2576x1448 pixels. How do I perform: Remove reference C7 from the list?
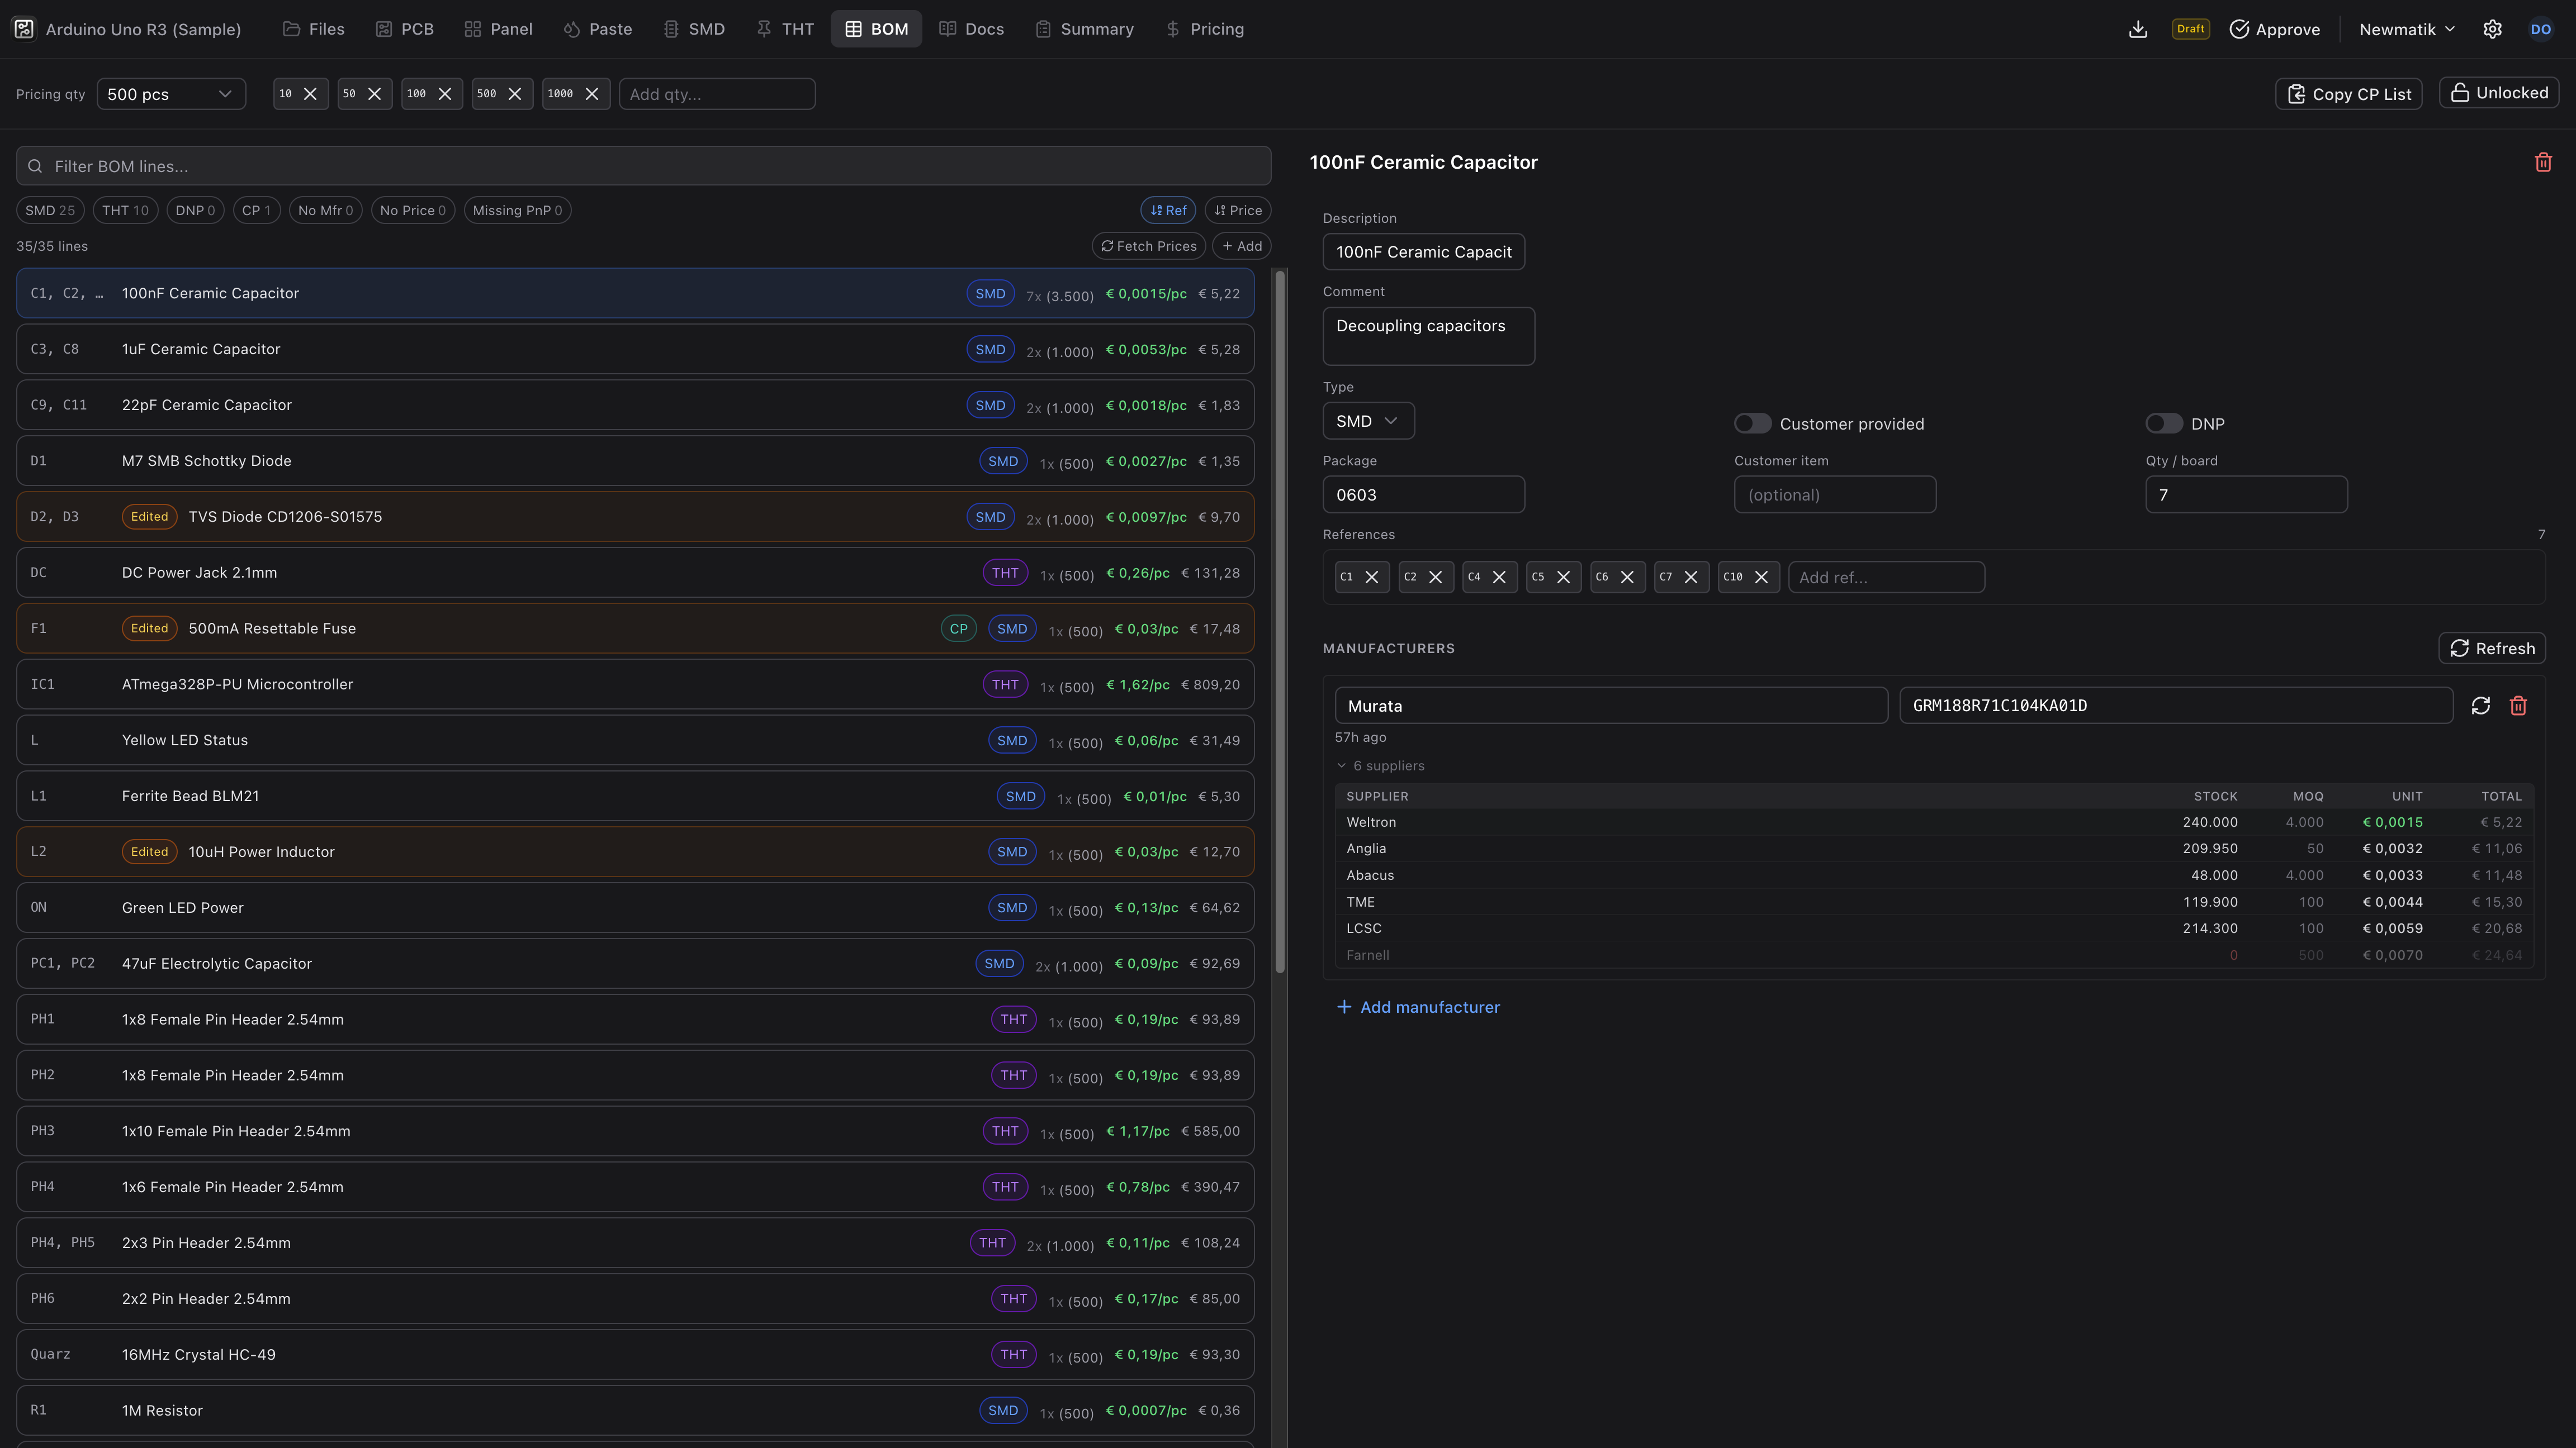pos(1691,577)
